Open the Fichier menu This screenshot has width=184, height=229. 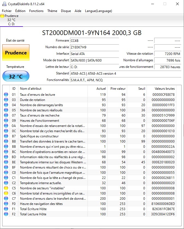pyautogui.click(x=7, y=11)
